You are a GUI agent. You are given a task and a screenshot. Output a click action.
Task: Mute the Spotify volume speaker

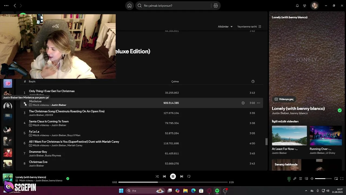click(x=312, y=179)
